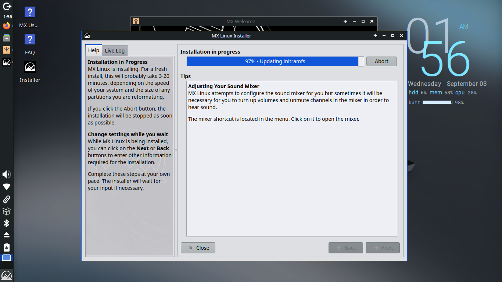Click the eject removable media icon
This screenshot has height=282, width=502.
(x=6, y=235)
